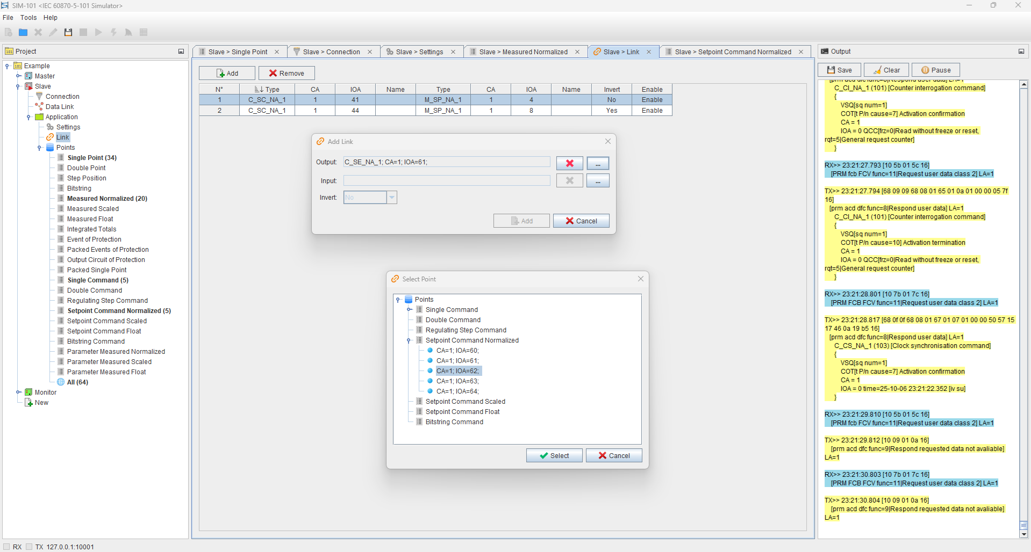Save project with the floppy disk toolbar icon
Screen dimensions: 1031x552
coord(68,32)
